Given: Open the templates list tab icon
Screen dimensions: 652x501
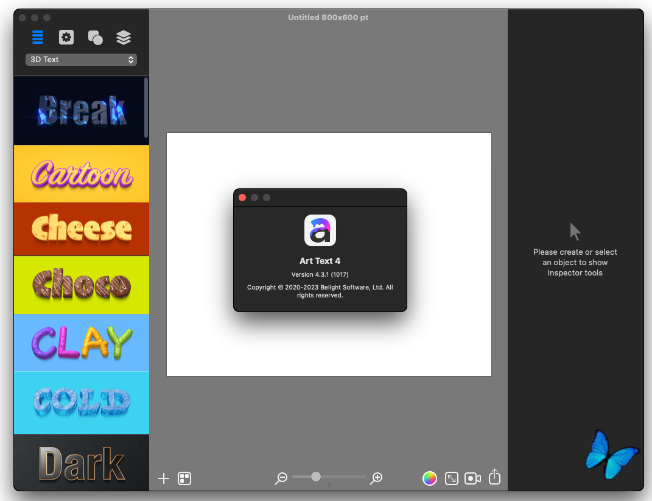Looking at the screenshot, I should coord(38,37).
